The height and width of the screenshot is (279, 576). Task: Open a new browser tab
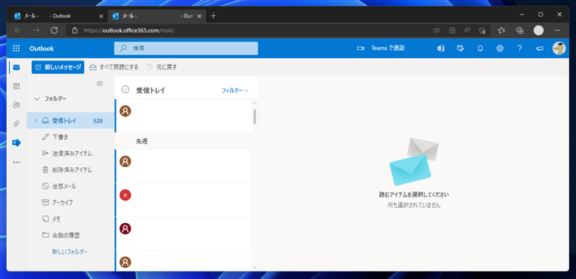[214, 16]
